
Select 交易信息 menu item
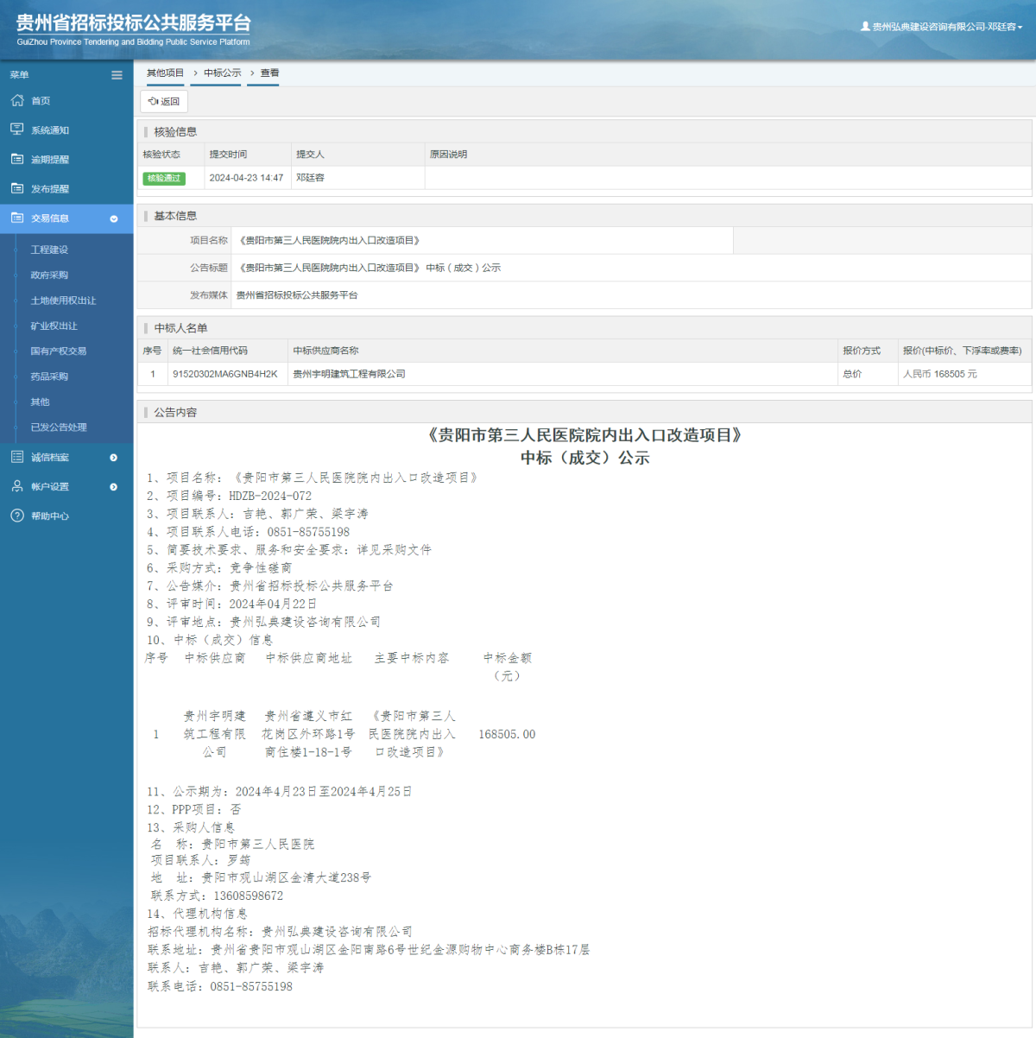pos(66,218)
